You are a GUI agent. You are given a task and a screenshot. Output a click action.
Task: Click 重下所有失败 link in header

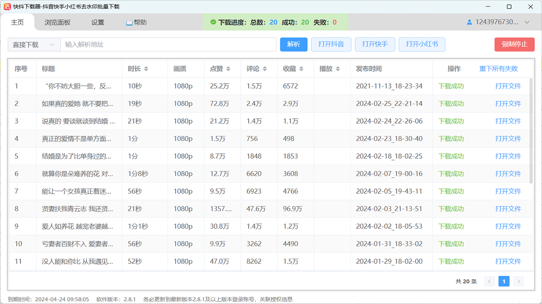pyautogui.click(x=498, y=69)
